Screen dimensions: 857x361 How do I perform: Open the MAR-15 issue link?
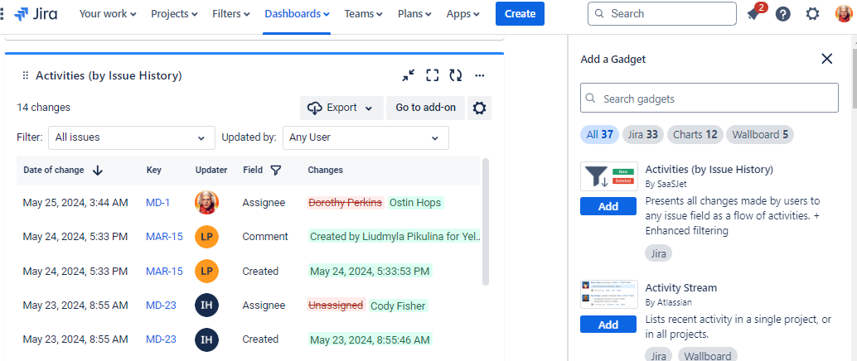(x=164, y=237)
